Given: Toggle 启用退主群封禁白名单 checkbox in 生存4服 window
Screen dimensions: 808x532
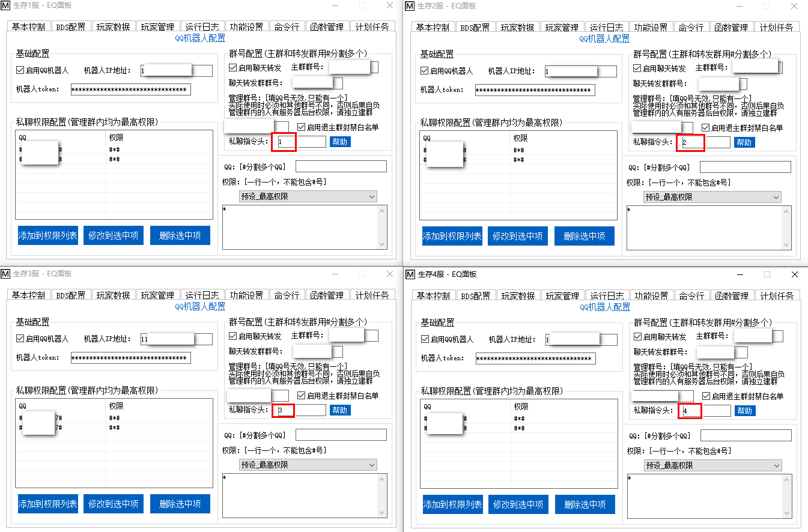Looking at the screenshot, I should [x=706, y=396].
